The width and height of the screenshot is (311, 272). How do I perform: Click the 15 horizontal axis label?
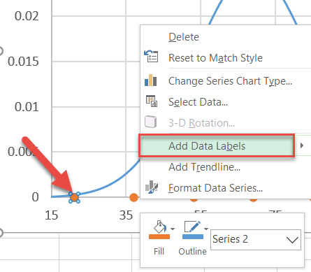coord(51,215)
